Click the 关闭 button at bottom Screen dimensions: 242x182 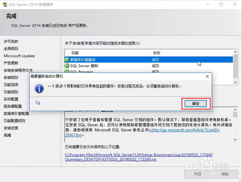point(198,174)
